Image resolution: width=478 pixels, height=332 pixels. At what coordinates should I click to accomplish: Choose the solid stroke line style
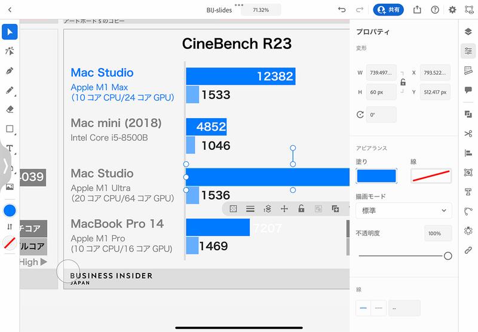pos(363,308)
